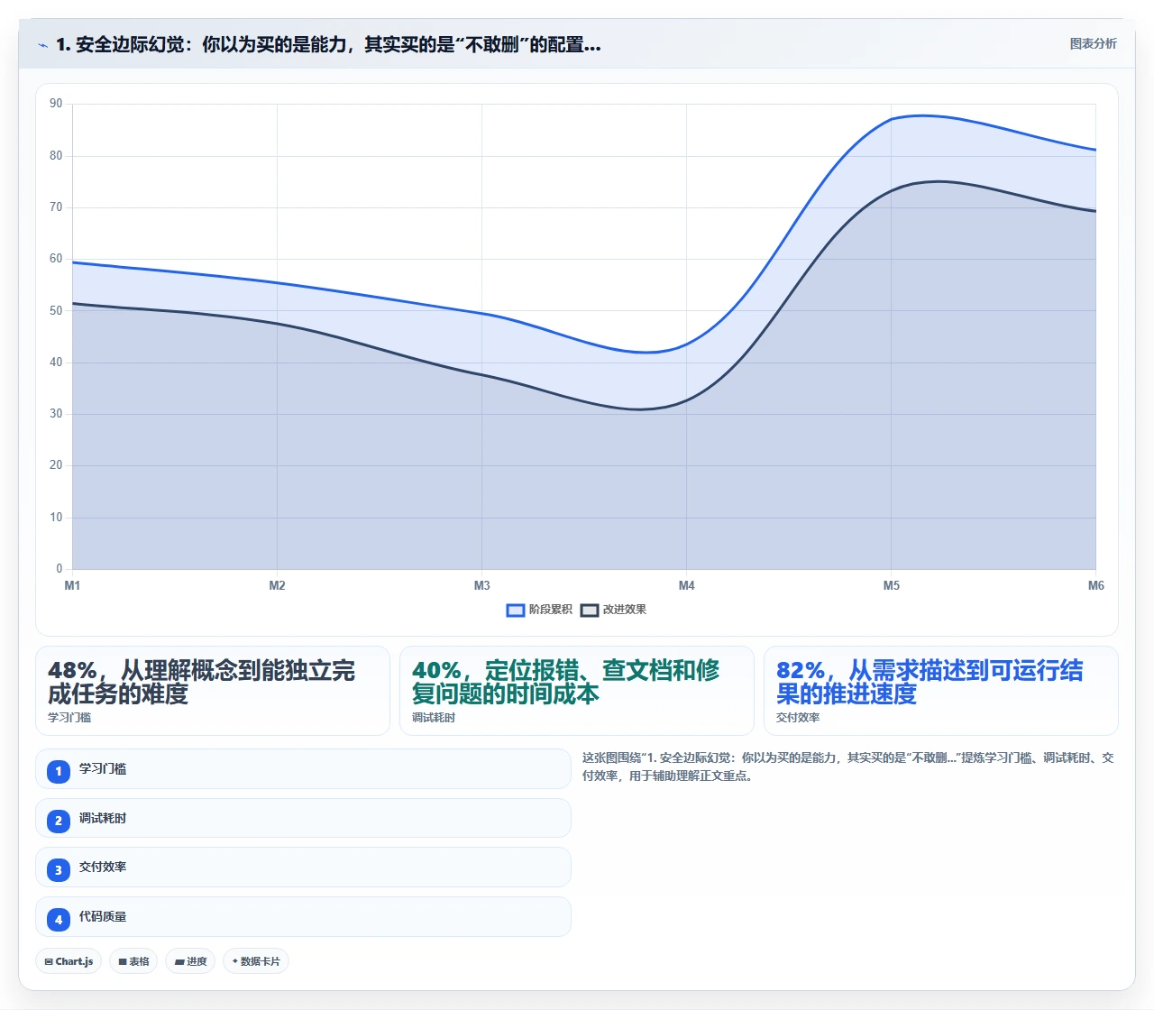
Task: Click the number 1 badge for 学习门槛
Action: (59, 771)
